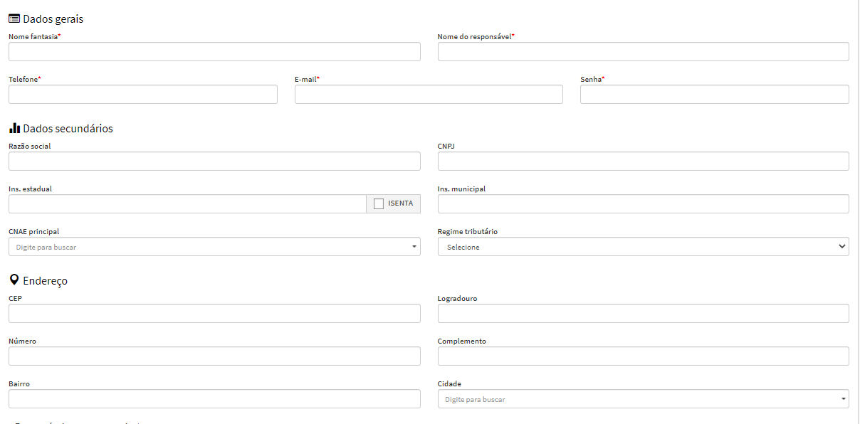Click the Ins. estadual text field
860x424 pixels.
click(x=187, y=204)
